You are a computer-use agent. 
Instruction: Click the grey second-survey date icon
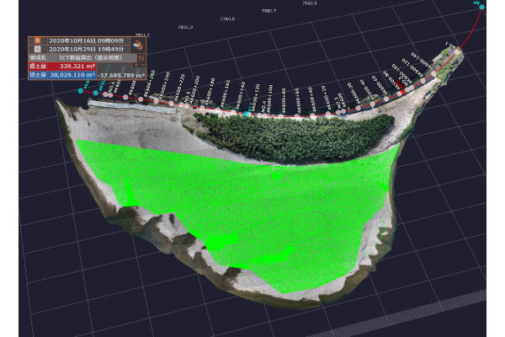pos(36,48)
